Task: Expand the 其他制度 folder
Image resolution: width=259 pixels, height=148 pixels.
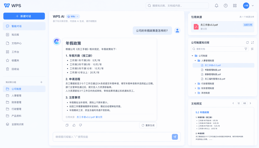Action: click(x=195, y=93)
